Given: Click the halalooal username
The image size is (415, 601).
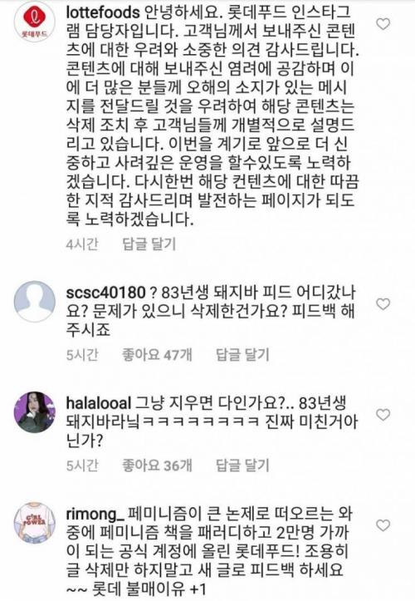Looking at the screenshot, I should coord(99,403).
